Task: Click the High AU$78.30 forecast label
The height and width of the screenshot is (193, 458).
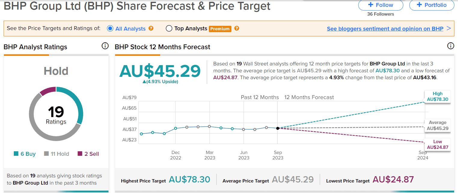Action: [x=437, y=97]
